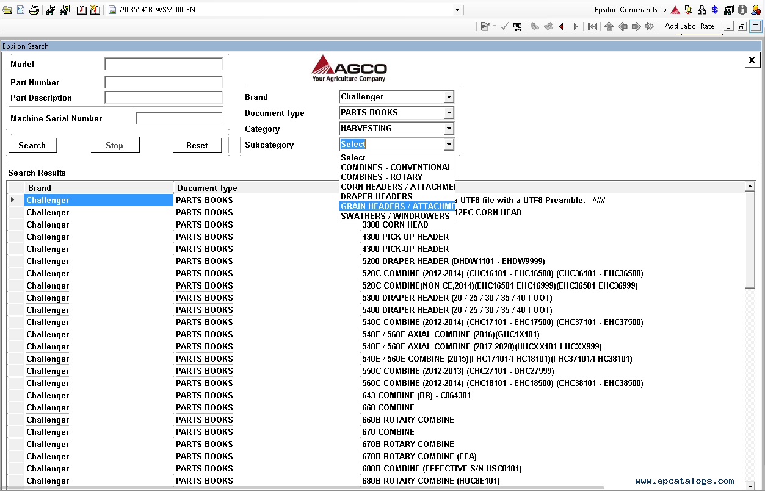The image size is (765, 491).
Task: Open the shopping cart icon
Action: (518, 26)
